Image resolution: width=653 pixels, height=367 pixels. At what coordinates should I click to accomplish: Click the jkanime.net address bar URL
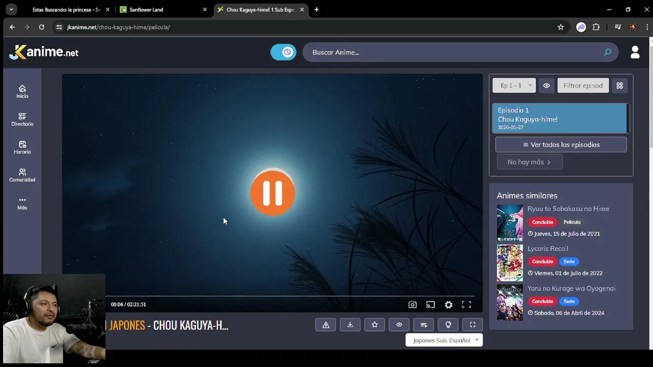point(118,27)
